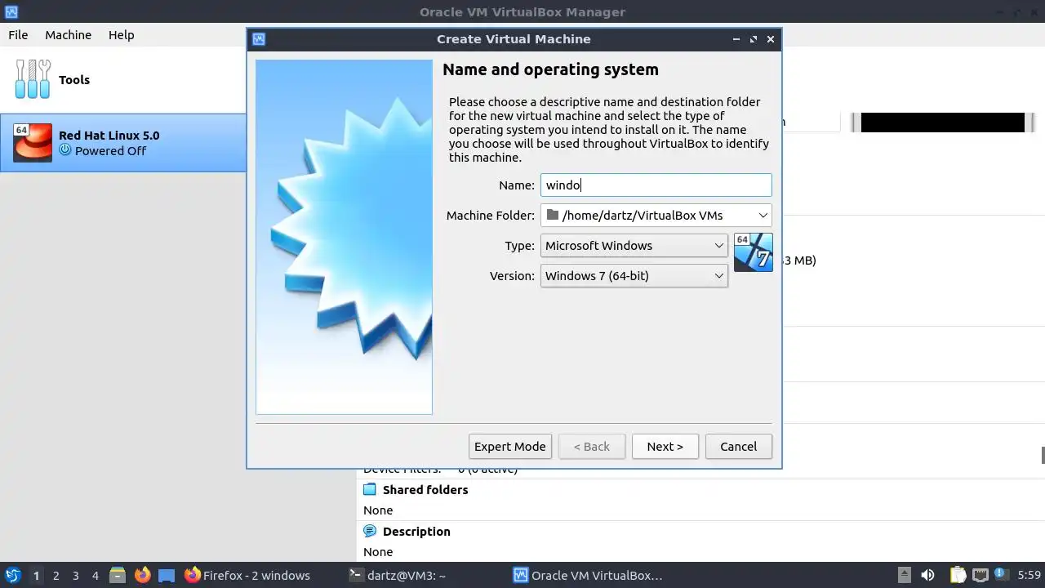Select the Tools item in sidebar

pos(122,79)
